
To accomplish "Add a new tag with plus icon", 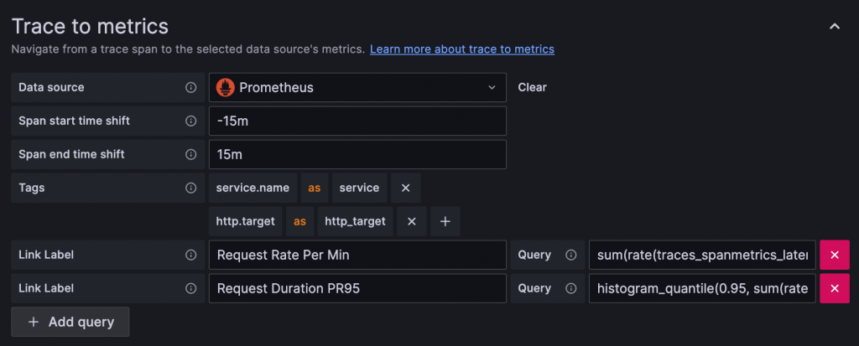I will 445,221.
